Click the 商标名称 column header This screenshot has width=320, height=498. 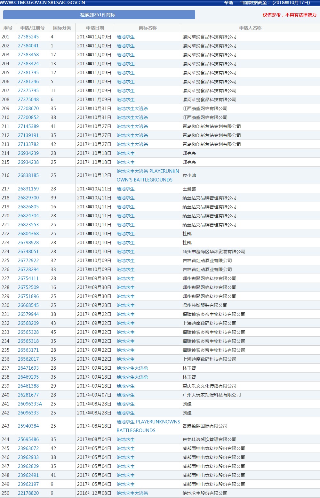pos(148,28)
